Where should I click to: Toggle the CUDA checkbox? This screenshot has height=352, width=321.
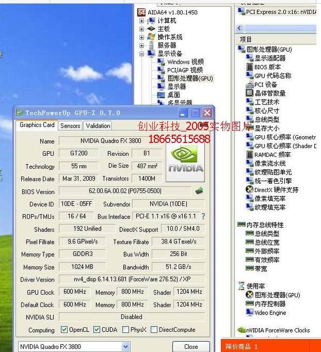[97, 330]
